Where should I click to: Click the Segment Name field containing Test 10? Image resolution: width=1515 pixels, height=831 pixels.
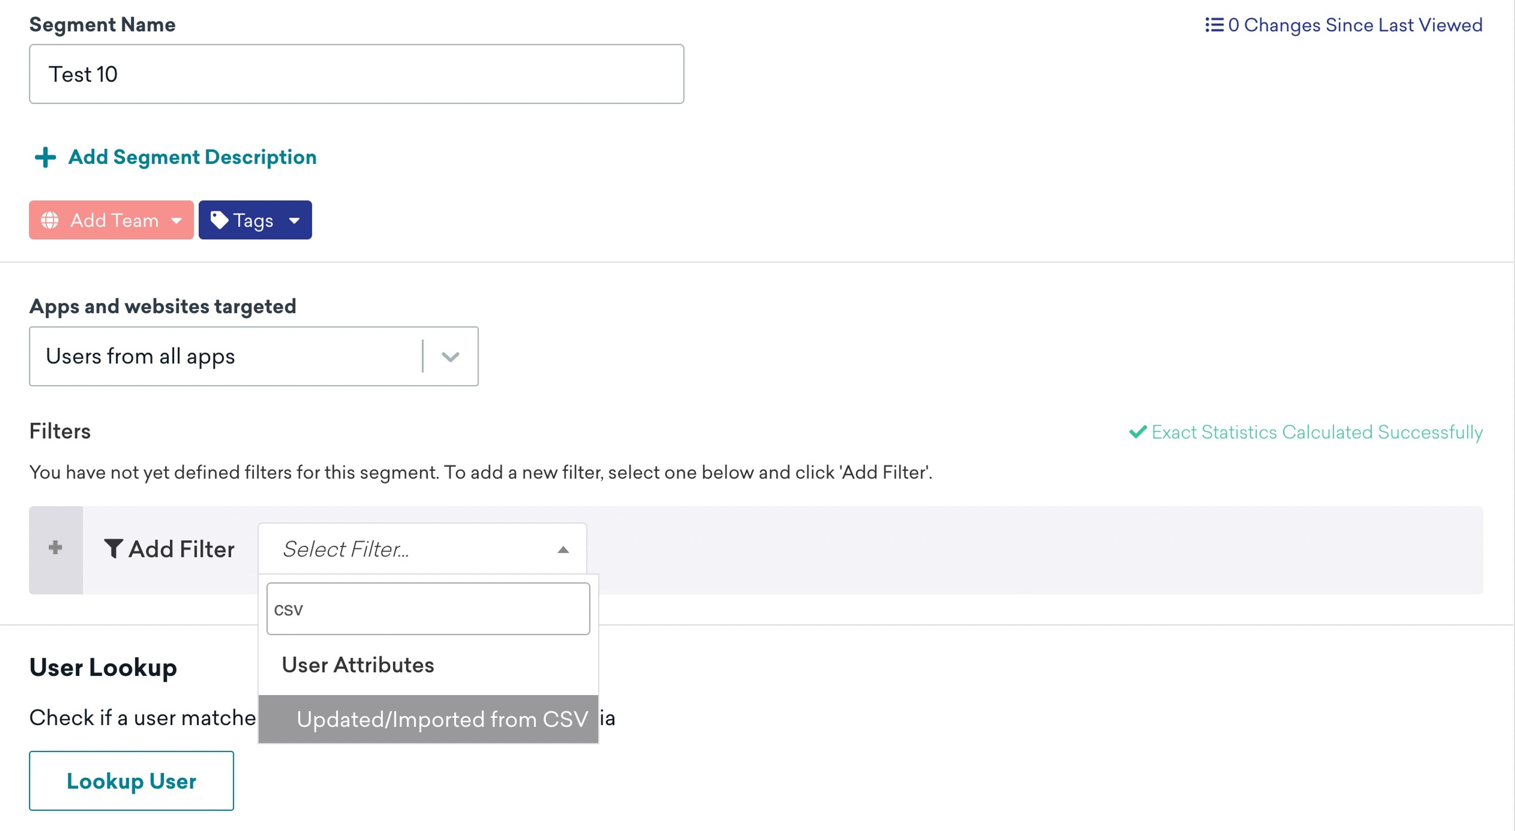(356, 74)
